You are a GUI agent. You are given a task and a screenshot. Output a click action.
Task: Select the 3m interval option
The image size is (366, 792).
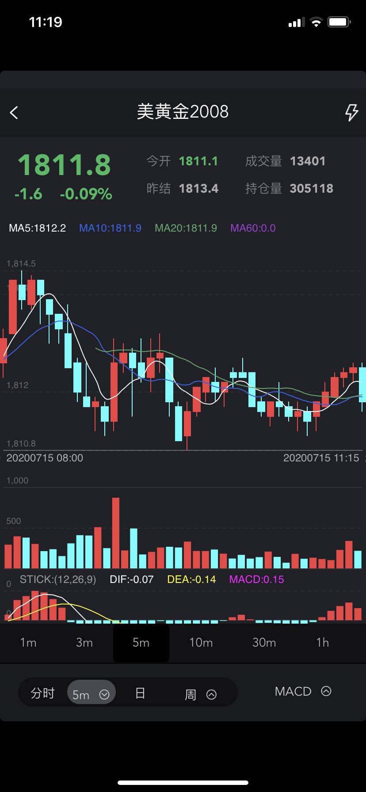tap(84, 642)
